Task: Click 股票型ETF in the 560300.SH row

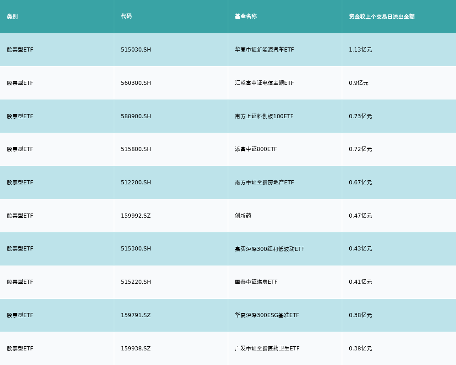Action: [x=20, y=83]
